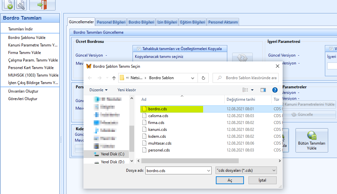
Task: Toggle the preview pane icon
Action: tap(263, 90)
